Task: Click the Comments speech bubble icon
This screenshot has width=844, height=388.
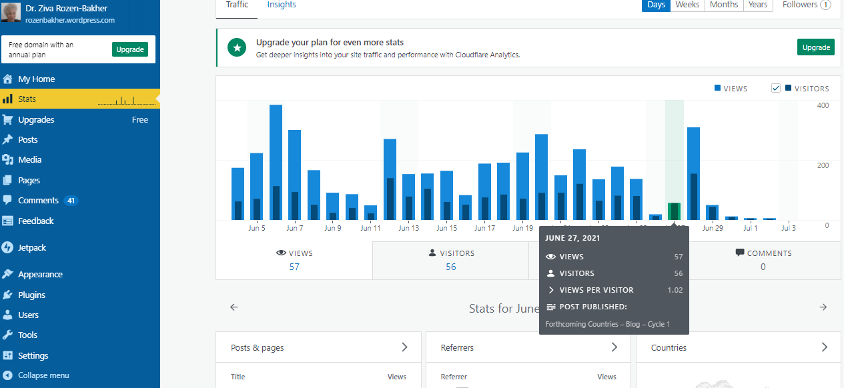Action: tap(7, 200)
